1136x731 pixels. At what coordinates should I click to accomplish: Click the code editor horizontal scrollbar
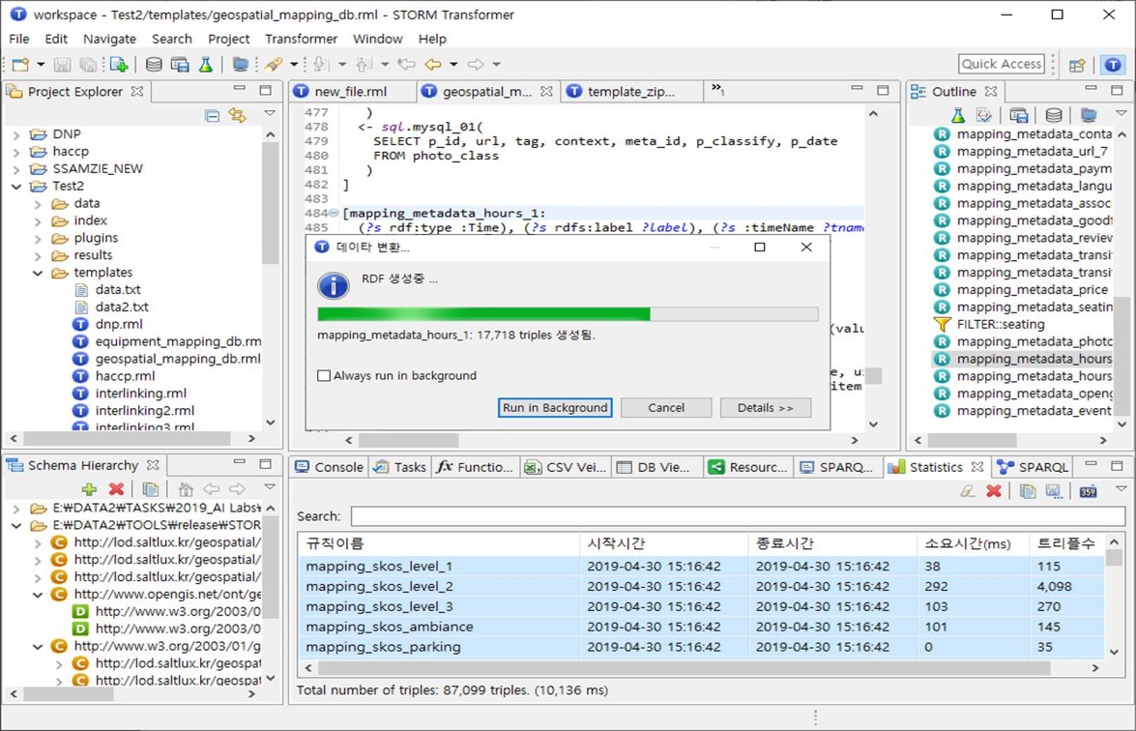pos(409,440)
